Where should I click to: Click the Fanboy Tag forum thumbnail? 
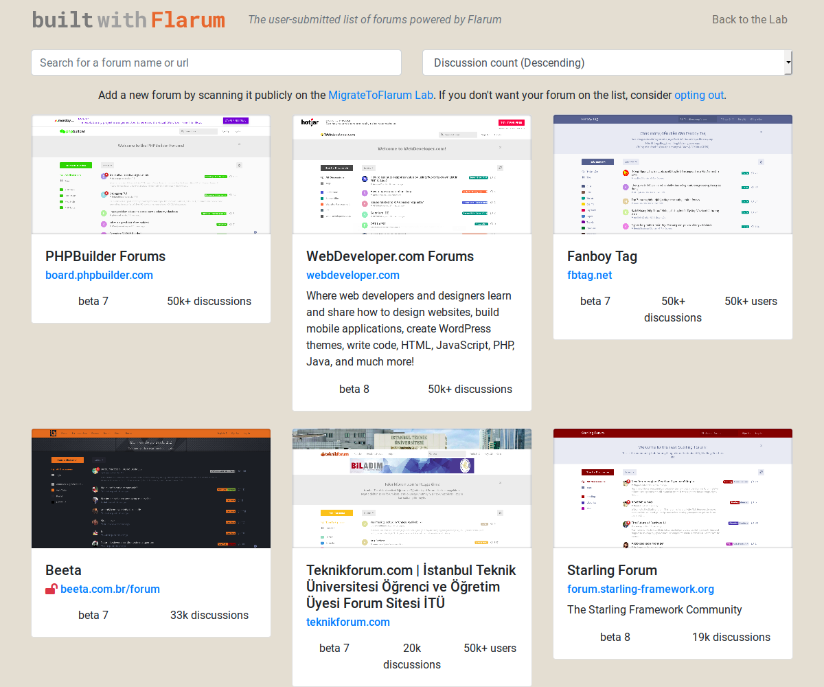pos(672,175)
